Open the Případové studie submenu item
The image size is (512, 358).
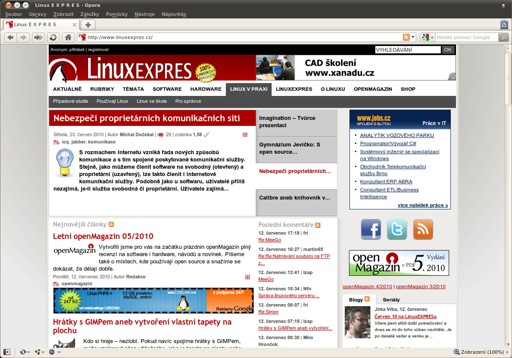click(71, 101)
